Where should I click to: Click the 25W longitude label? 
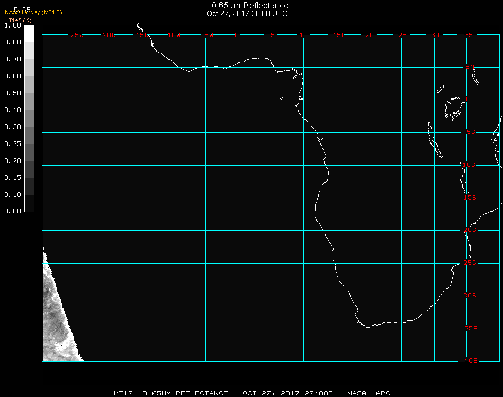coord(77,35)
